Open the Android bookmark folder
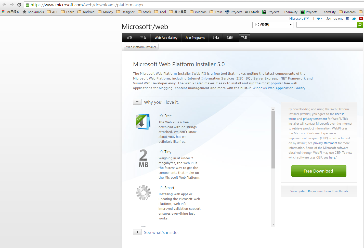 (86, 12)
